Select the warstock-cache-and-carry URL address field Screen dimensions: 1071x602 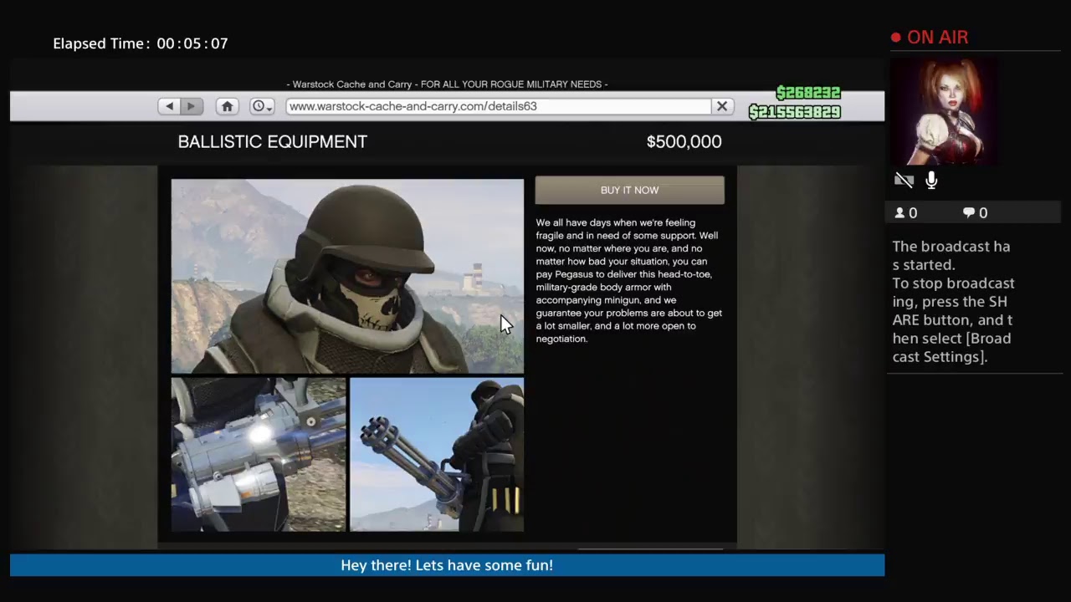pyautogui.click(x=498, y=106)
